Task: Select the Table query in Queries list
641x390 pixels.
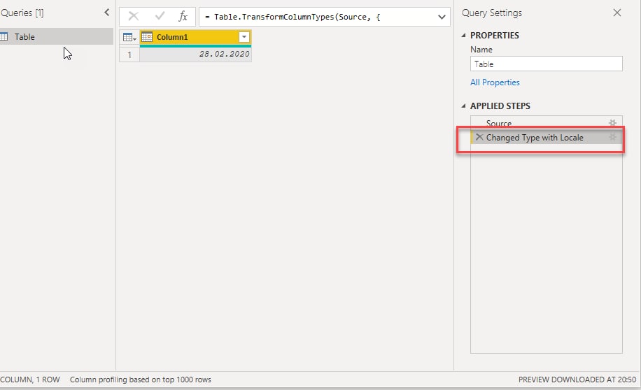Action: click(x=57, y=36)
